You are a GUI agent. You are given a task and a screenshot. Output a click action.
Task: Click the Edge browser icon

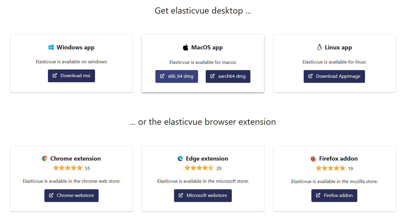click(180, 158)
